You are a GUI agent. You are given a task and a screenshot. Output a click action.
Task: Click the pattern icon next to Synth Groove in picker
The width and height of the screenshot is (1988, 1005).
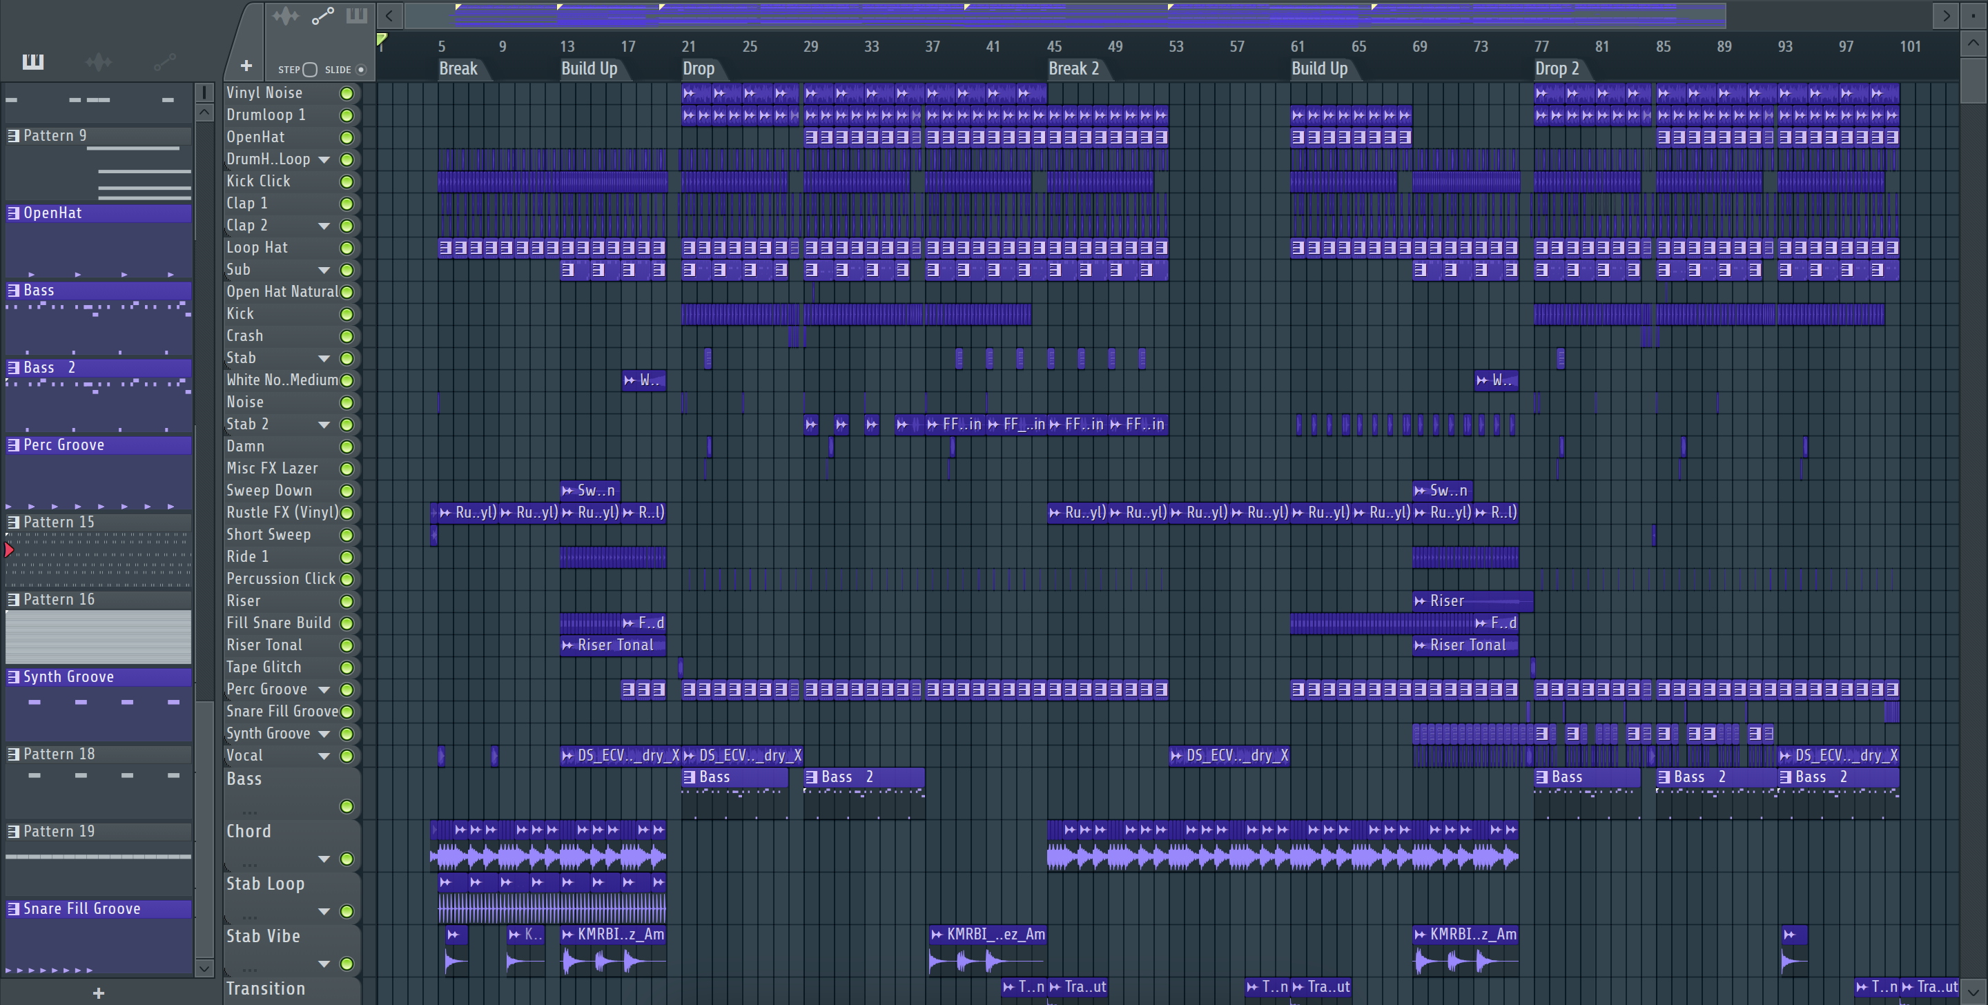[13, 677]
